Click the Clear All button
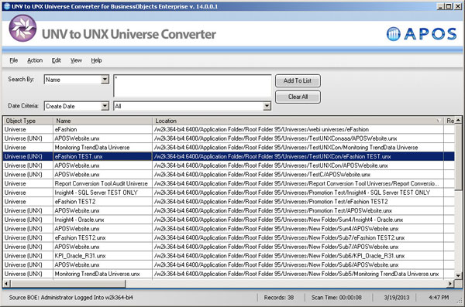The image size is (465, 307). pos(298,97)
